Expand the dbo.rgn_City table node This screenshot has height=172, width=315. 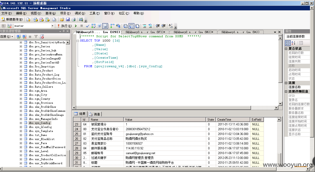point(21,95)
